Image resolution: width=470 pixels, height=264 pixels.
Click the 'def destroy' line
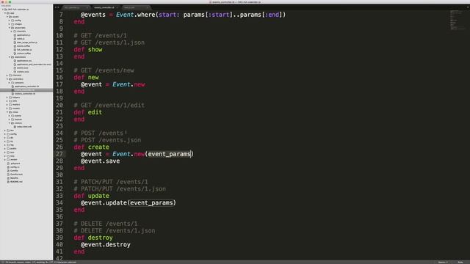tap(93, 238)
